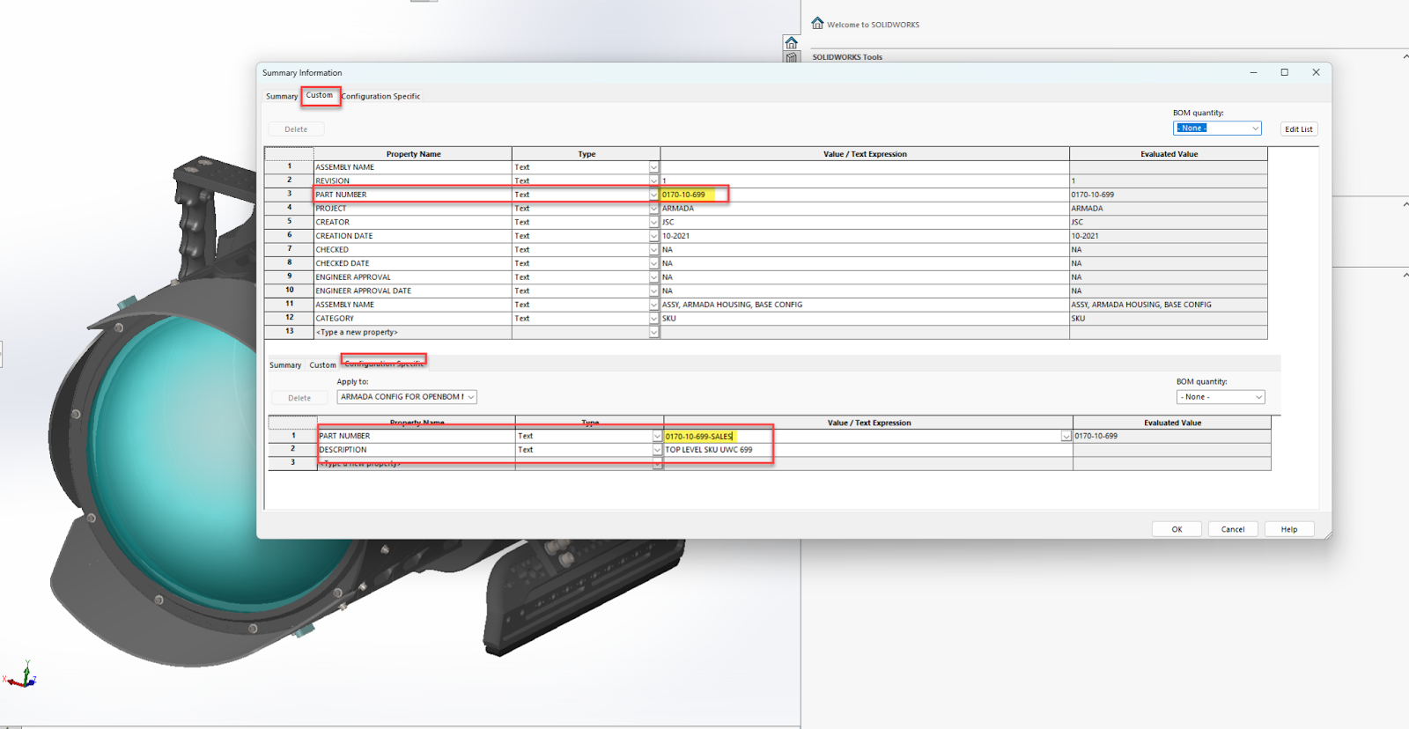Open Type dropdown for DESCRIPTION row
The height and width of the screenshot is (729, 1409).
pos(657,450)
